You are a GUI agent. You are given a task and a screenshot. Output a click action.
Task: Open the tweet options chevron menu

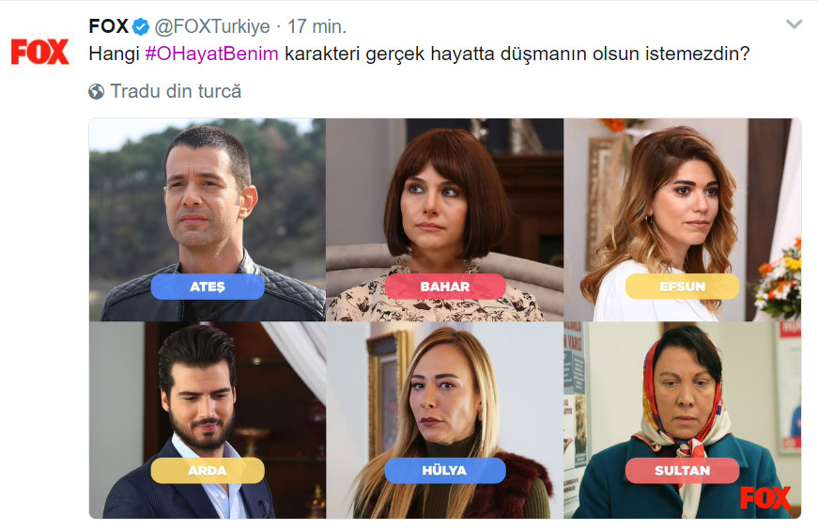pyautogui.click(x=794, y=24)
